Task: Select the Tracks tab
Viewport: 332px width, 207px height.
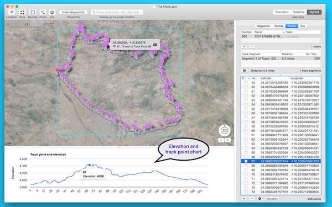Action: click(292, 26)
